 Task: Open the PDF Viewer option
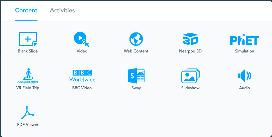coord(28,113)
